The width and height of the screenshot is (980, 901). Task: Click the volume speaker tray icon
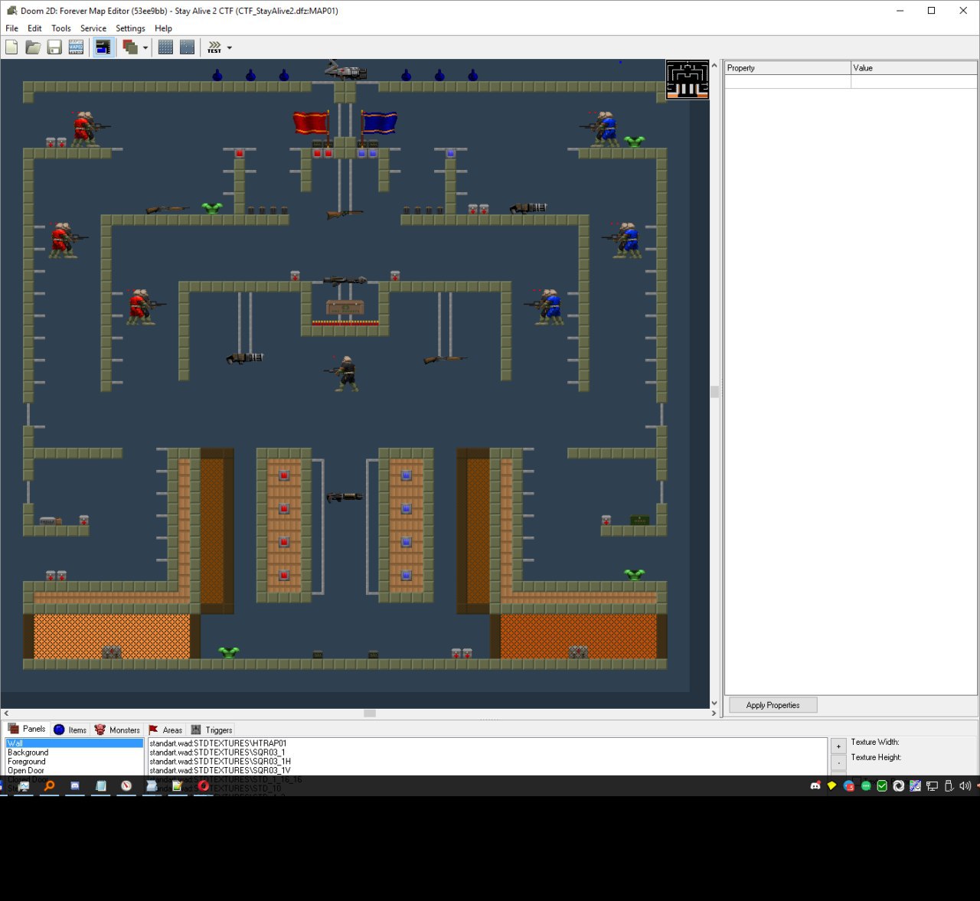[x=965, y=786]
